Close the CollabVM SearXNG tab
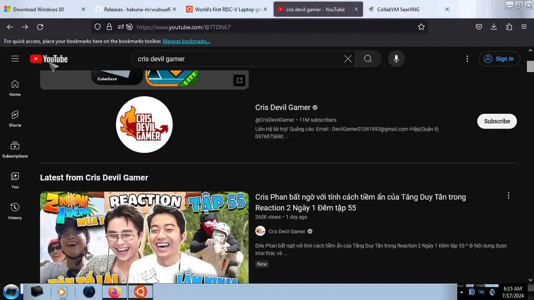The height and width of the screenshot is (300, 534). 447,9
